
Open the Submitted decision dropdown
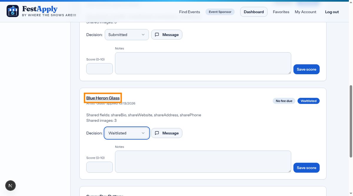(127, 35)
